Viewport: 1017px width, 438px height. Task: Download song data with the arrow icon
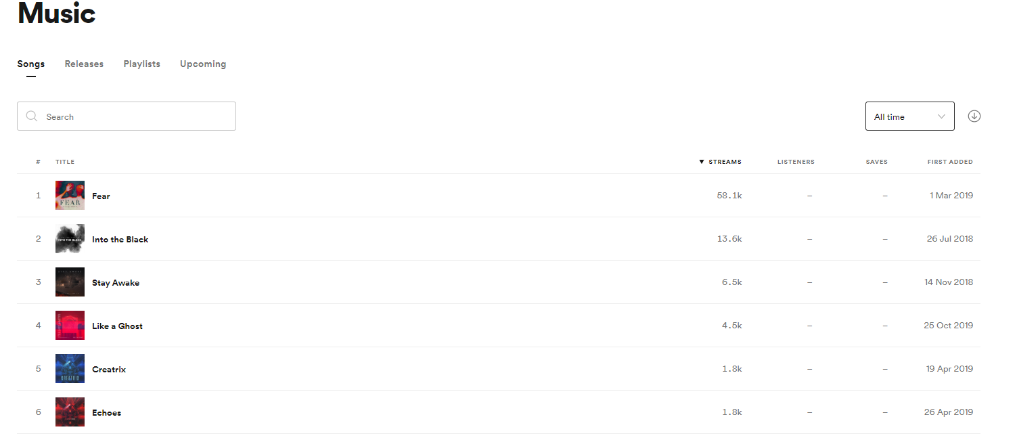[974, 116]
